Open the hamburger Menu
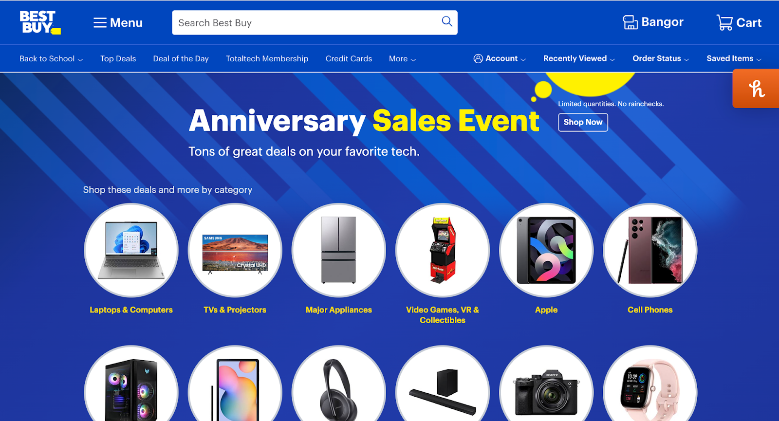The image size is (779, 421). (x=118, y=23)
